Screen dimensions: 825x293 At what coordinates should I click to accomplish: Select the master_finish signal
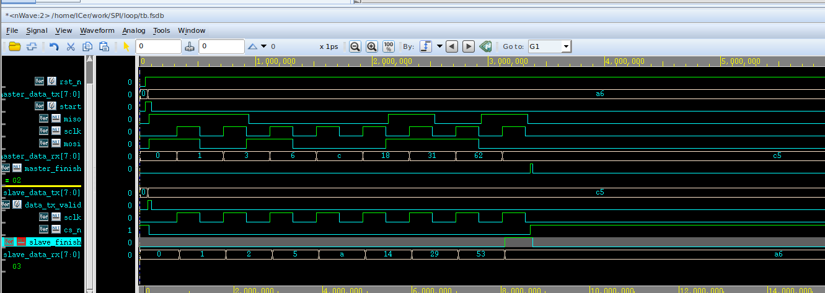point(53,168)
